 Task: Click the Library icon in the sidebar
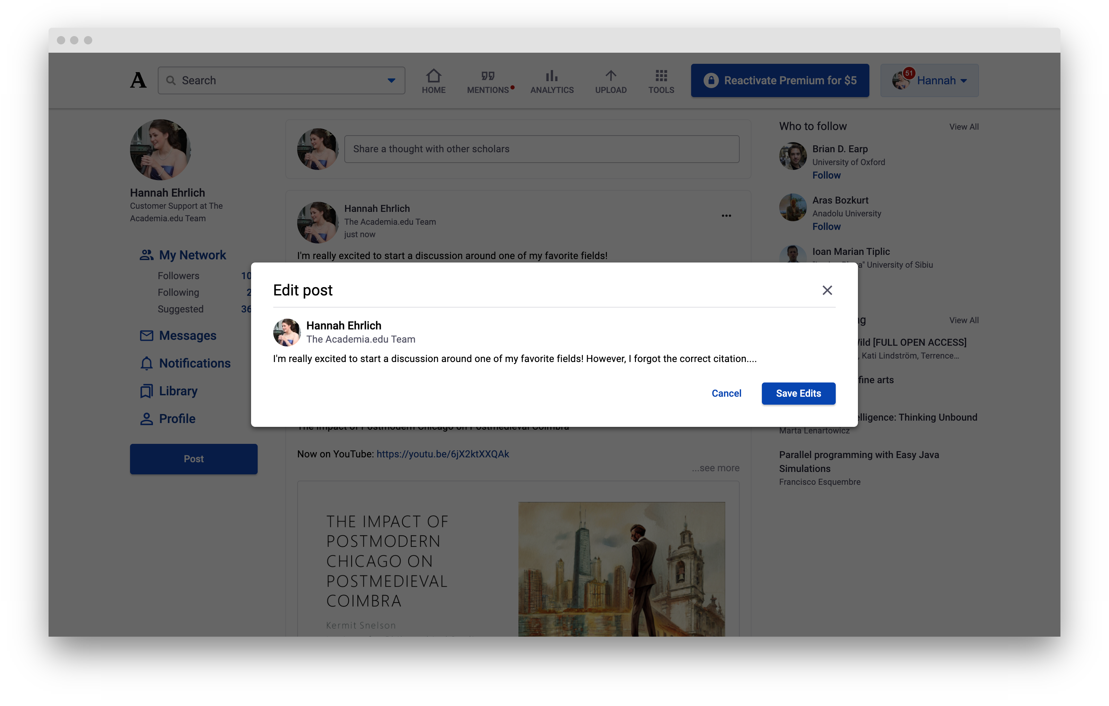tap(146, 391)
